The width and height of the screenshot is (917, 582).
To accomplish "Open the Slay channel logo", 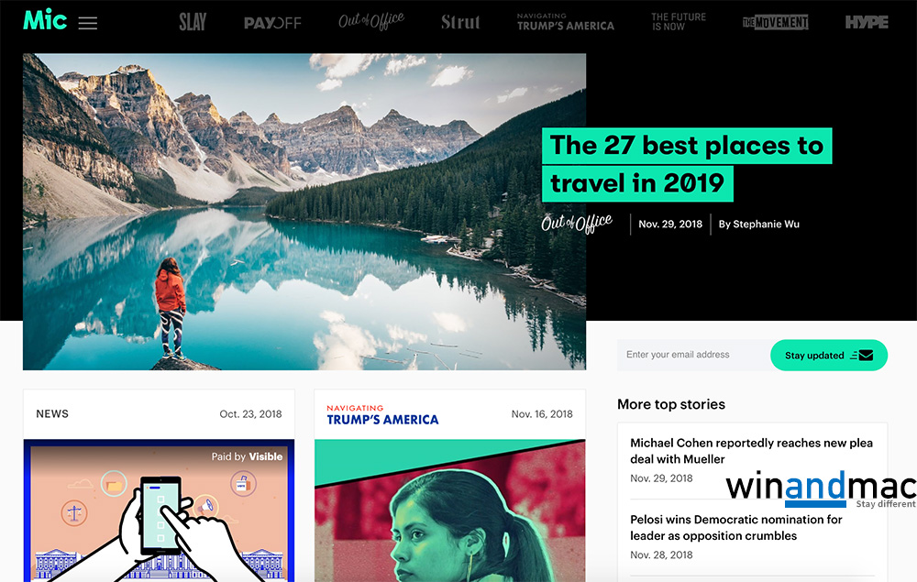I will [x=193, y=22].
